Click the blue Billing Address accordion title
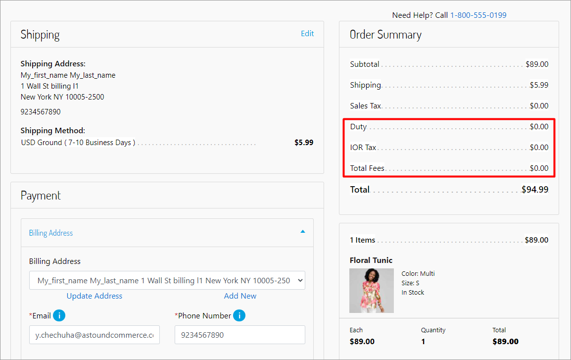The width and height of the screenshot is (571, 360). [51, 233]
